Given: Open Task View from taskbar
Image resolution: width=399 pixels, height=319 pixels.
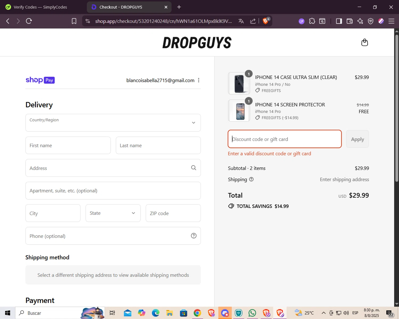Looking at the screenshot, I should [112, 313].
